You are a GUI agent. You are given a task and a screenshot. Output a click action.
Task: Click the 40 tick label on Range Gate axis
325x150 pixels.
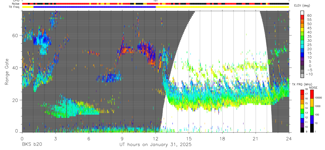[15, 68]
